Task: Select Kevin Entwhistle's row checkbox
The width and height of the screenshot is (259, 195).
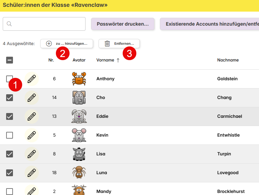Action: click(x=10, y=135)
